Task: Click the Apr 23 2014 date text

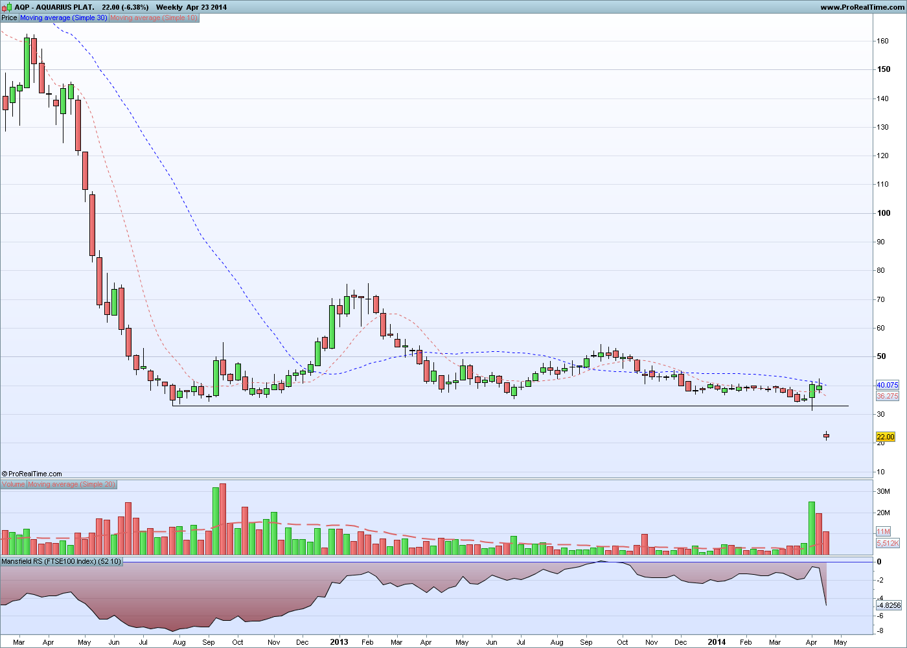Action: click(207, 7)
